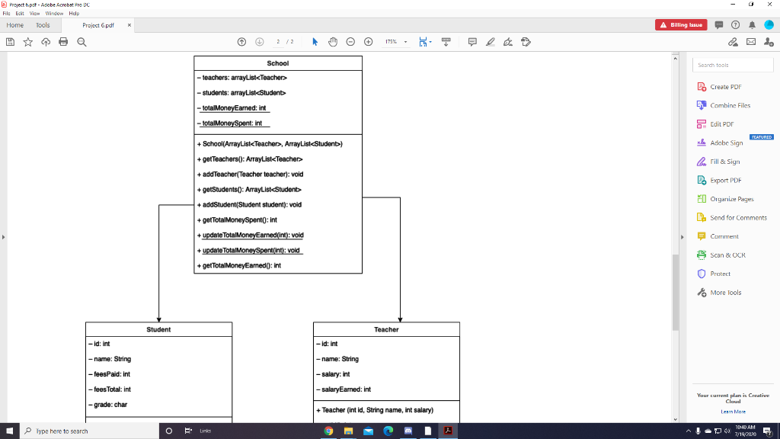
Task: Activate the selection arrow tool
Action: 315,42
